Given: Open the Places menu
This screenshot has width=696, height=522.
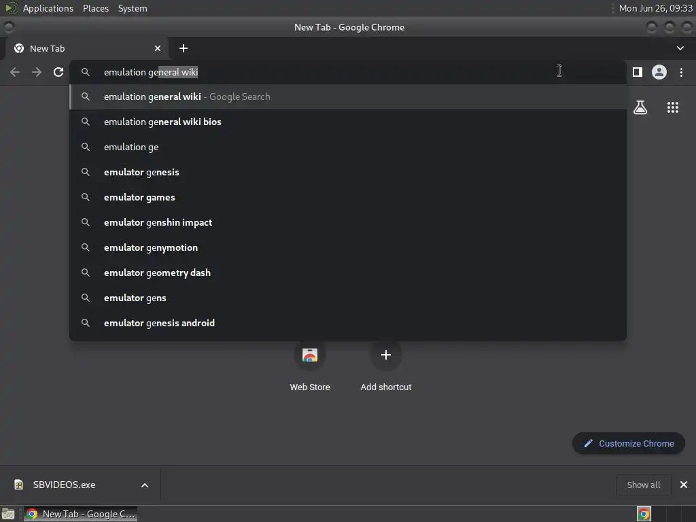Looking at the screenshot, I should point(96,8).
